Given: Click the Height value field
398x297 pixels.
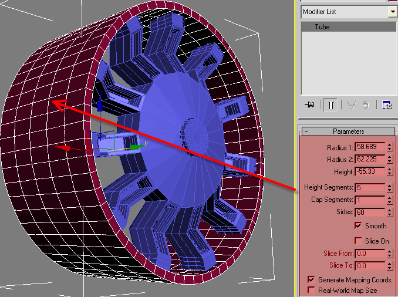Looking at the screenshot, I should click(x=370, y=171).
